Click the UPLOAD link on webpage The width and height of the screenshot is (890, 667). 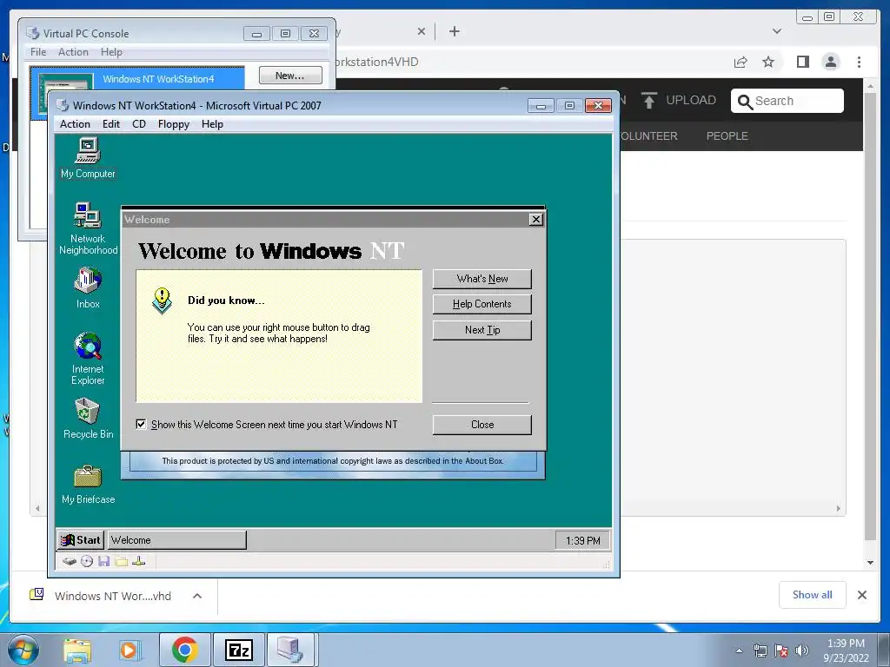[x=679, y=101]
